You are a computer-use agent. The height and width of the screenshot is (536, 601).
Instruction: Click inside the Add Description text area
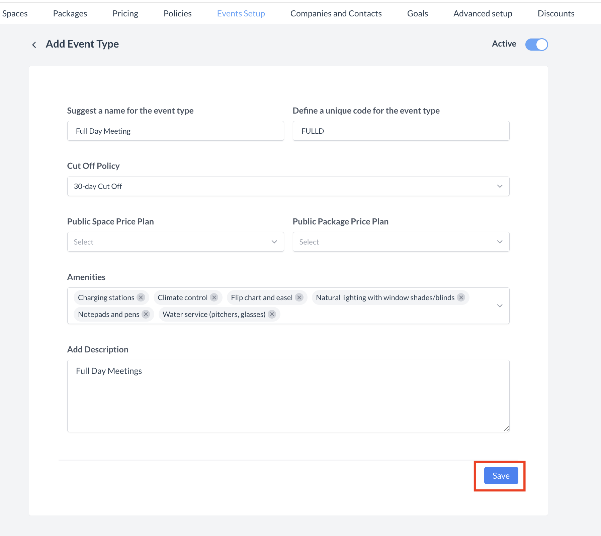tap(288, 396)
